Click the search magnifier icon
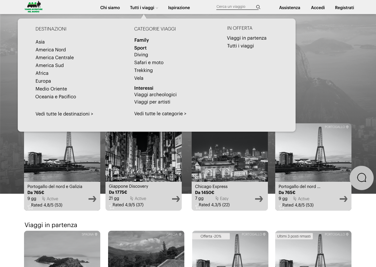This screenshot has width=376, height=267. pos(258,7)
